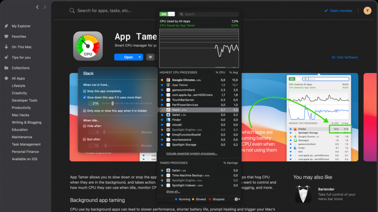Select the gamecontrollerd process row

(x=199, y=90)
